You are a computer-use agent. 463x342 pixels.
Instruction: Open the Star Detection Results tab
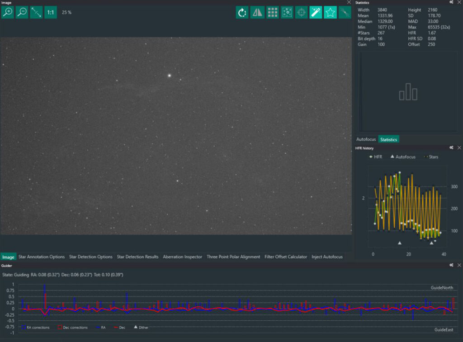[137, 257]
